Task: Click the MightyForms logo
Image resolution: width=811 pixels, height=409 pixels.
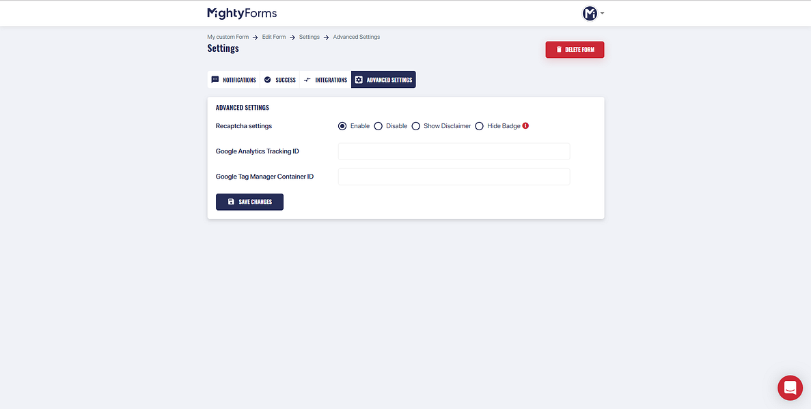Action: tap(240, 13)
